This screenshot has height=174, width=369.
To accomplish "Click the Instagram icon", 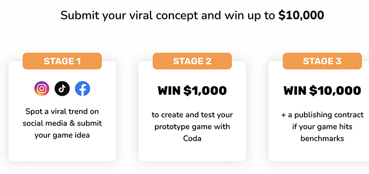I will [42, 88].
